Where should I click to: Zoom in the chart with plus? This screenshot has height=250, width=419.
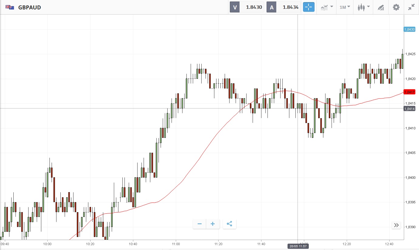213,224
